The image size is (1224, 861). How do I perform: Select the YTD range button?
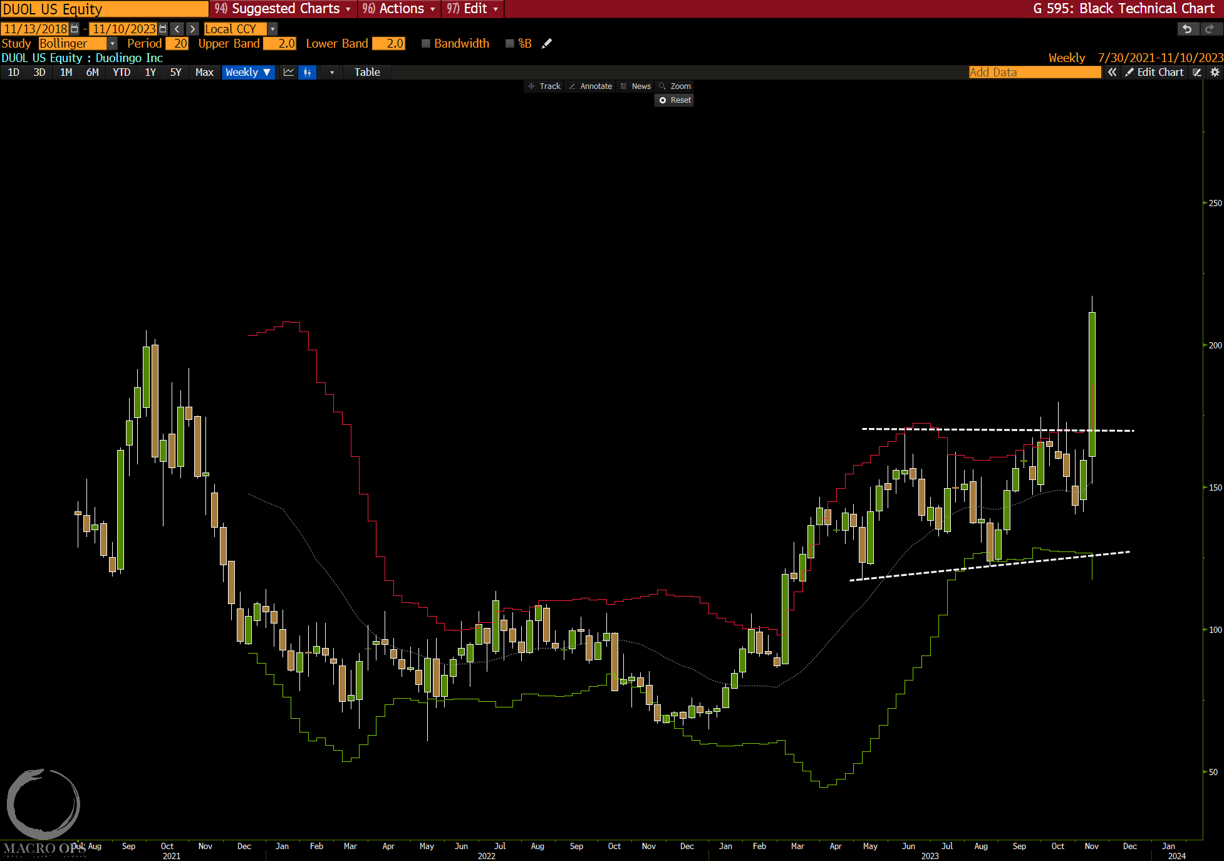[122, 72]
